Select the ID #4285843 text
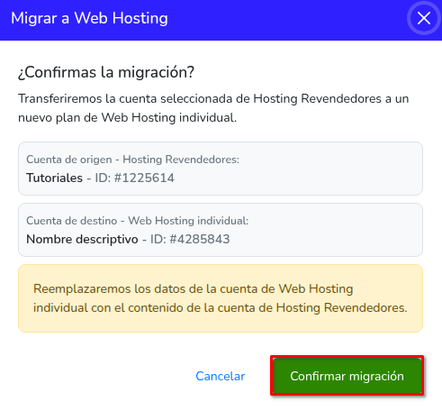 [x=190, y=240]
